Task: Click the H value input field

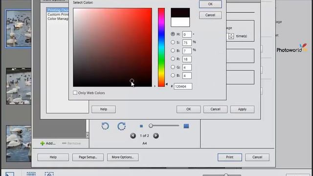Action: (187, 34)
